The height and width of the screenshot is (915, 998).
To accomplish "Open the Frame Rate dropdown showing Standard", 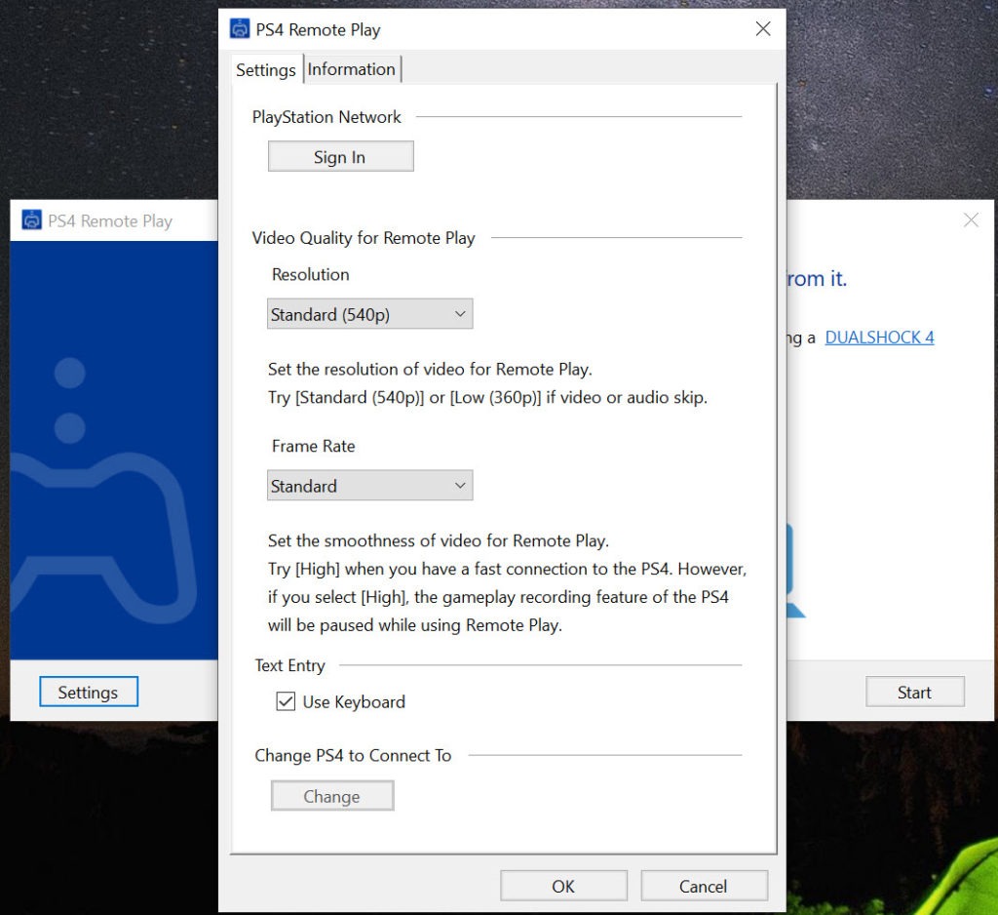I will [x=369, y=486].
